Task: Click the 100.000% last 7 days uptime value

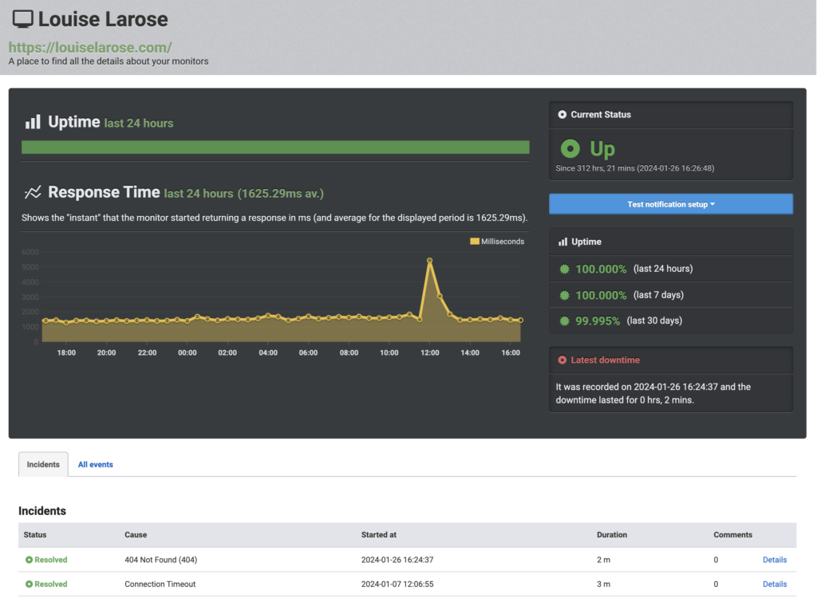Action: pos(601,295)
